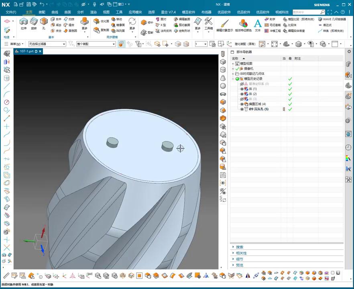The height and width of the screenshot is (289, 354).
Task: Select the 体 (2) feature in history
Action: 253,94
